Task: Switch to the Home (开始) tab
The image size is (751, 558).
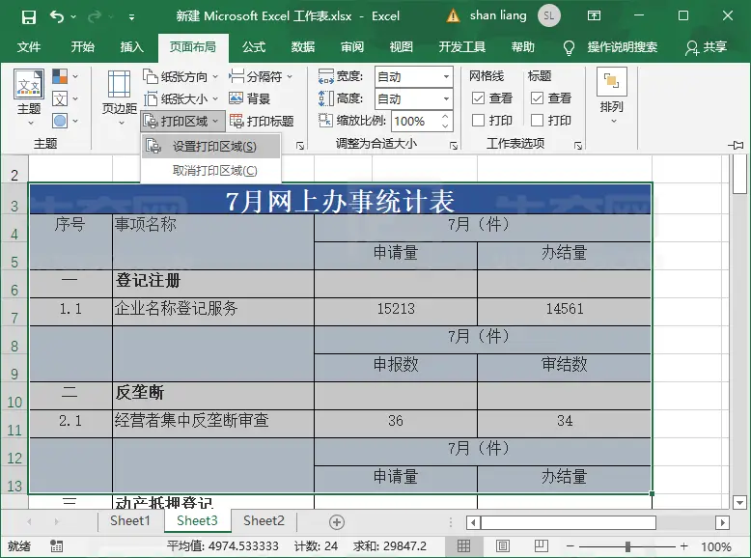Action: tap(83, 47)
